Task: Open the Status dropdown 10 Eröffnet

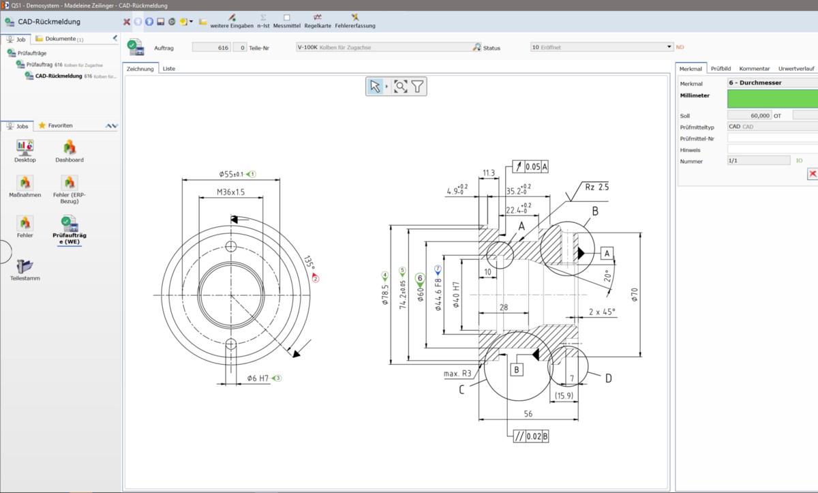Action: (x=602, y=48)
